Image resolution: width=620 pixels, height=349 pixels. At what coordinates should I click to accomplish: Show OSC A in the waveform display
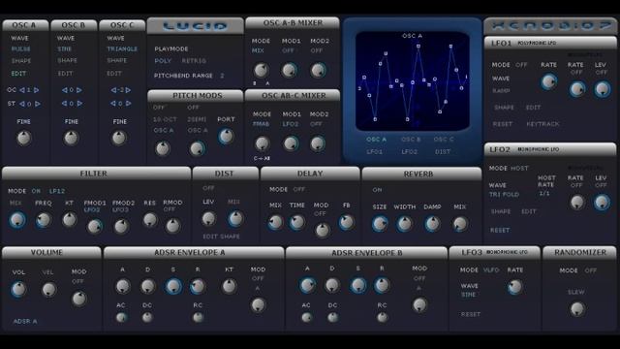(376, 140)
